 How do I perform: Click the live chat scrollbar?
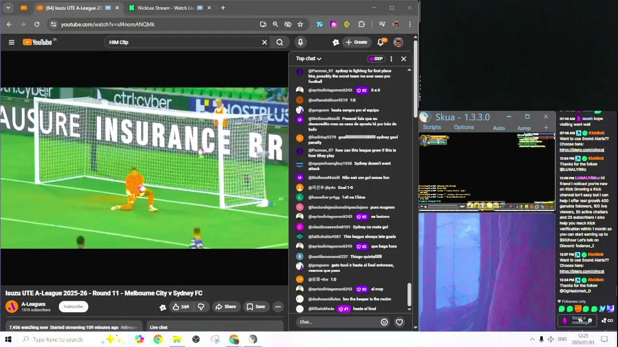[x=409, y=294]
